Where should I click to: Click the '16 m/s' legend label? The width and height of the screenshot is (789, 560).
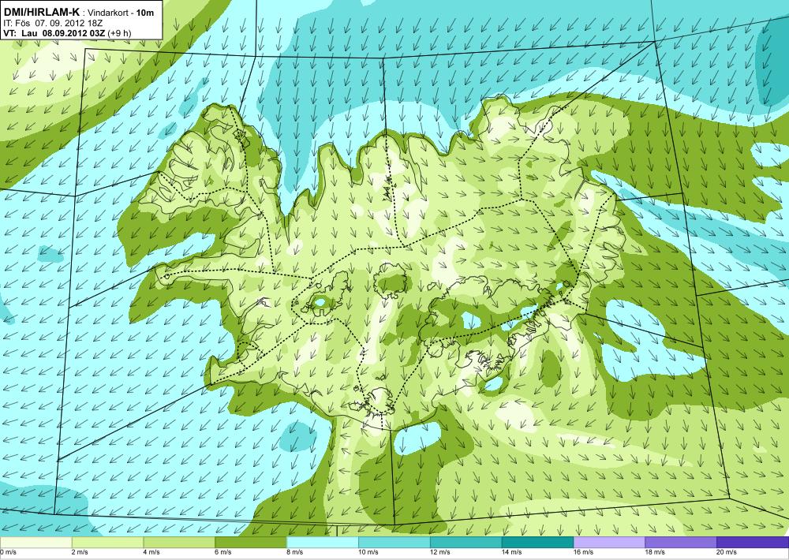point(584,552)
